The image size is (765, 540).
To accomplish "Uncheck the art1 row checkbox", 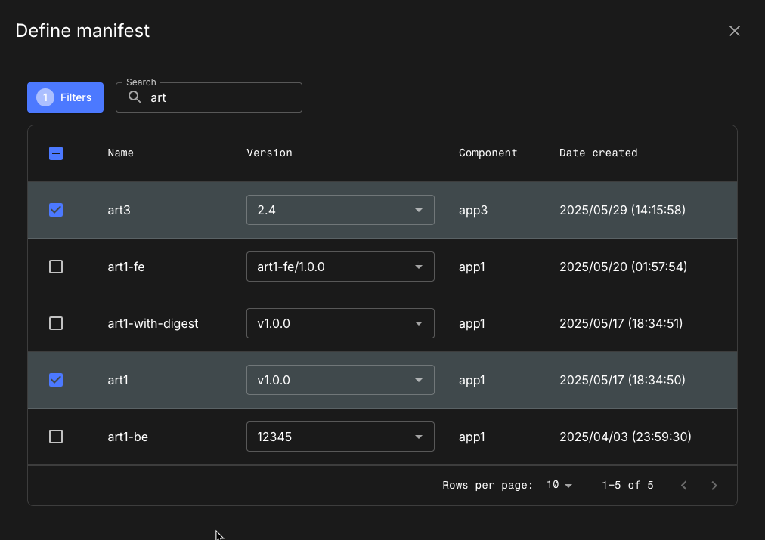I will pyautogui.click(x=56, y=380).
